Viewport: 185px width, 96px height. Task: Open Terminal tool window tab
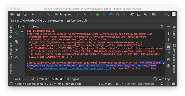click(x=39, y=79)
